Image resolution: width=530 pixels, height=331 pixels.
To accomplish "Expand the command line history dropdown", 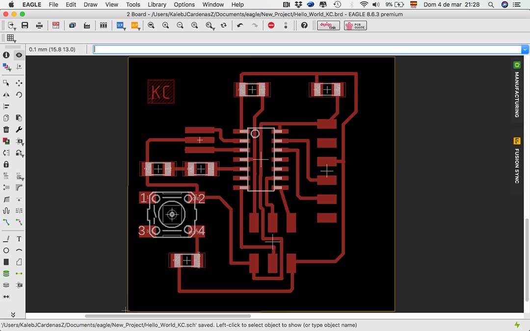I will tap(525, 50).
